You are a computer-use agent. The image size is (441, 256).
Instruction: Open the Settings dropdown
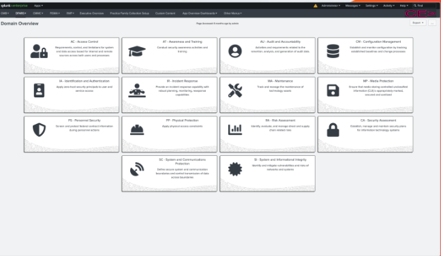point(371,5)
